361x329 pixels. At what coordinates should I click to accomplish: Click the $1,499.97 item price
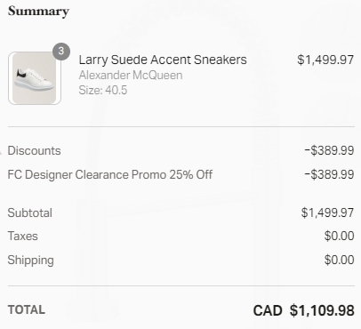tap(325, 60)
